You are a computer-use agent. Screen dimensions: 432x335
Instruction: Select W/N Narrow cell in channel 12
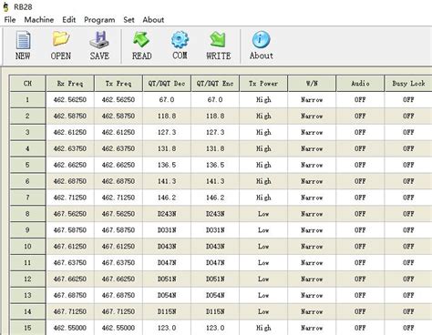[x=312, y=279]
